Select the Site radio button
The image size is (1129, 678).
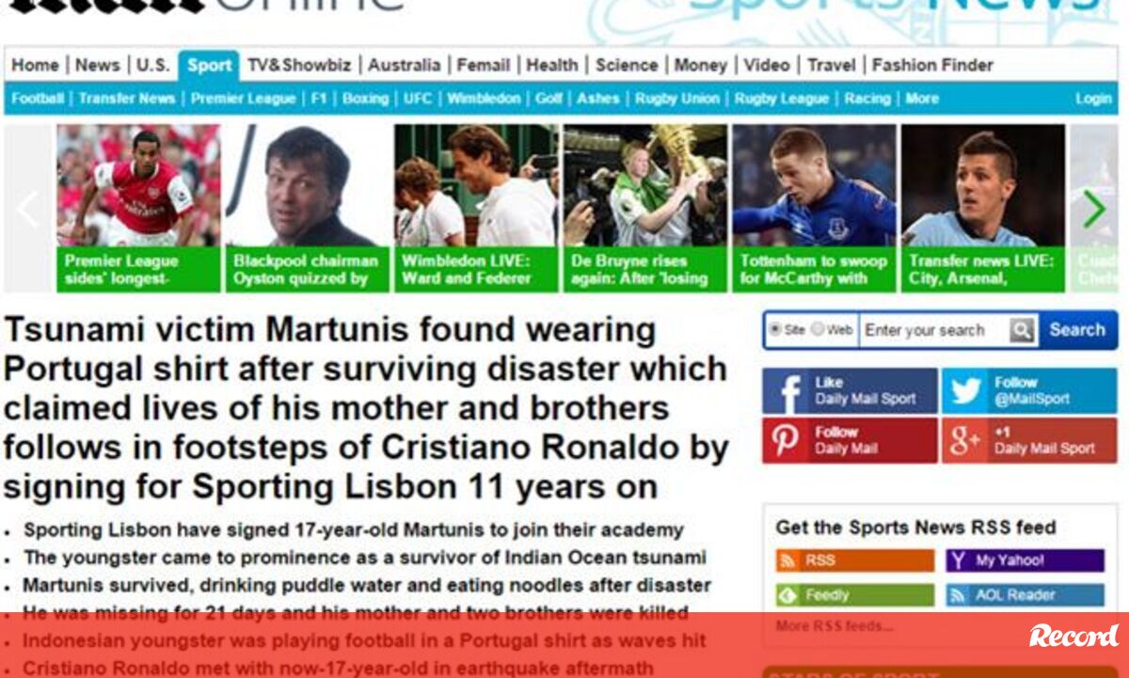(x=775, y=330)
